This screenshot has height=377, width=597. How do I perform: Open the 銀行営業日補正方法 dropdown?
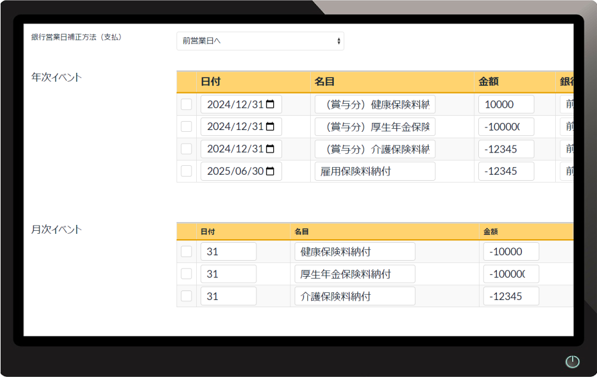(260, 41)
